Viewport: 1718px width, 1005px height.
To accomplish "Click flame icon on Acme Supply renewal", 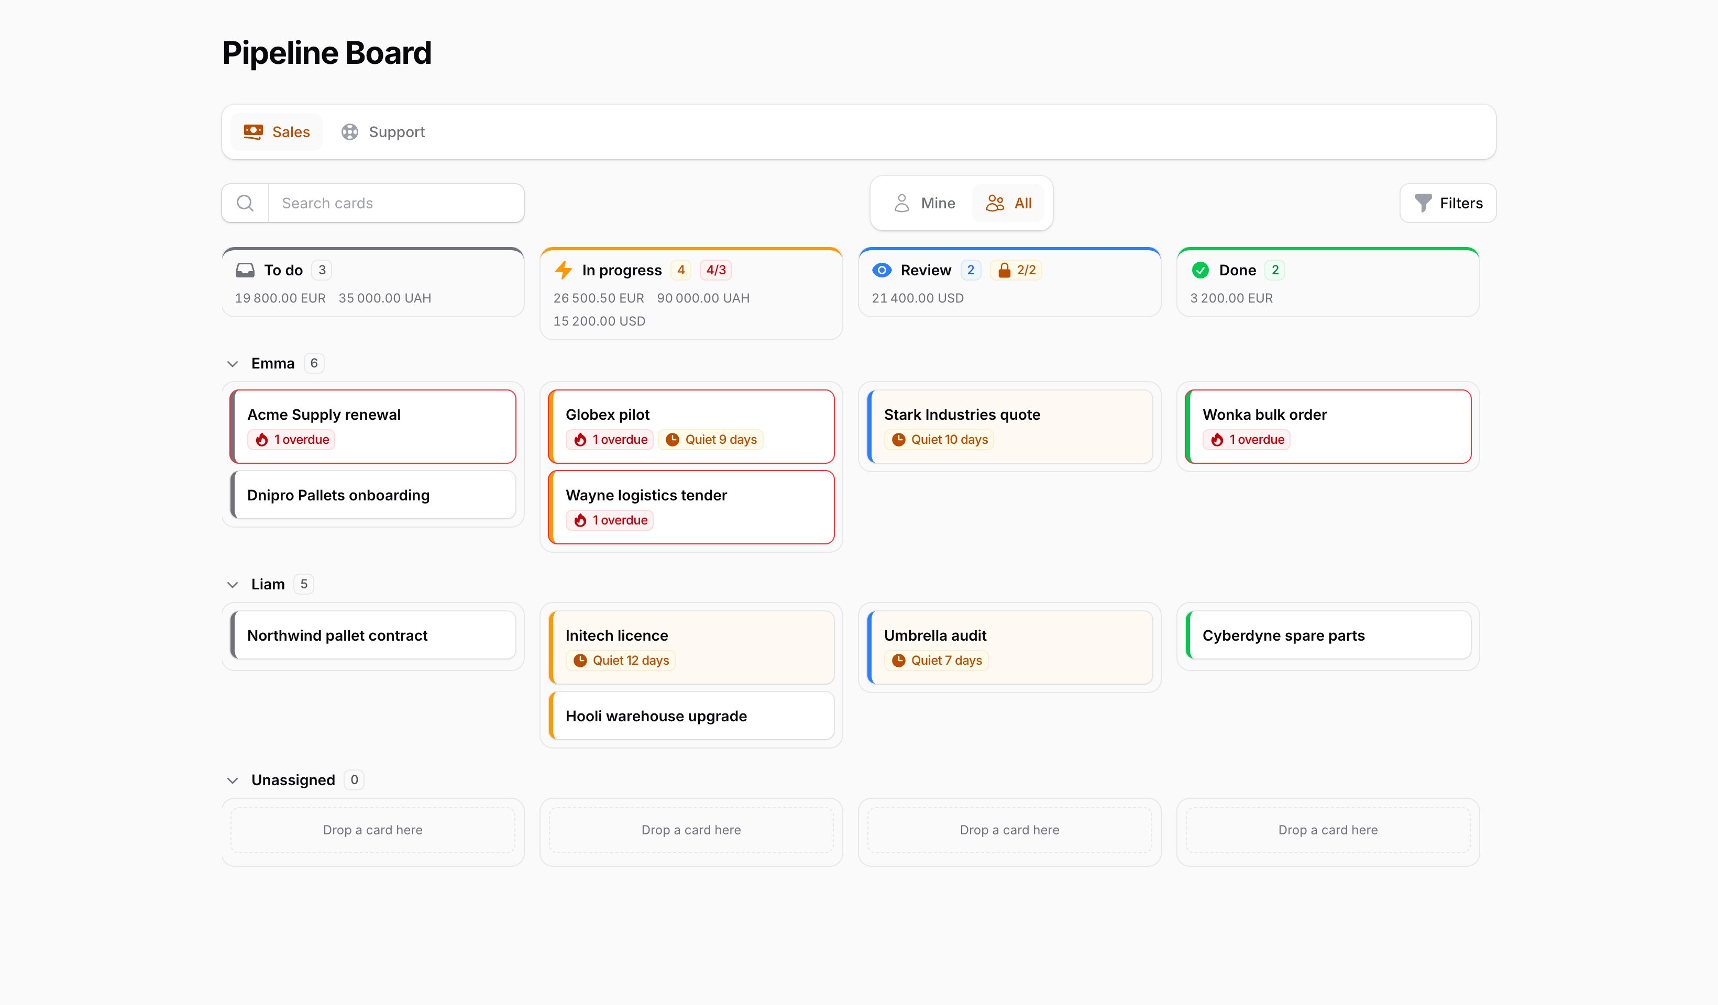I will click(262, 440).
